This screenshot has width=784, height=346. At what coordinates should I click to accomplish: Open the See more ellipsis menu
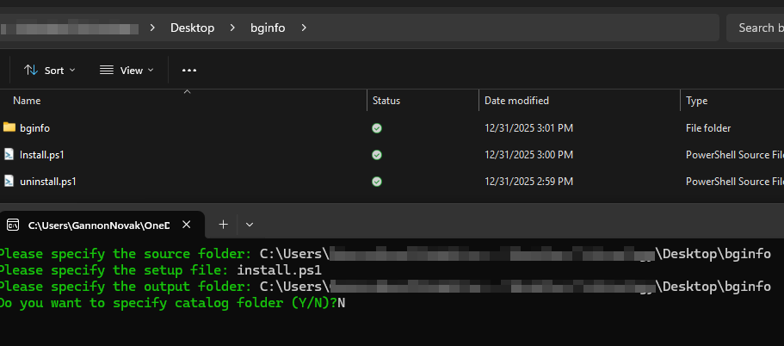coord(189,70)
